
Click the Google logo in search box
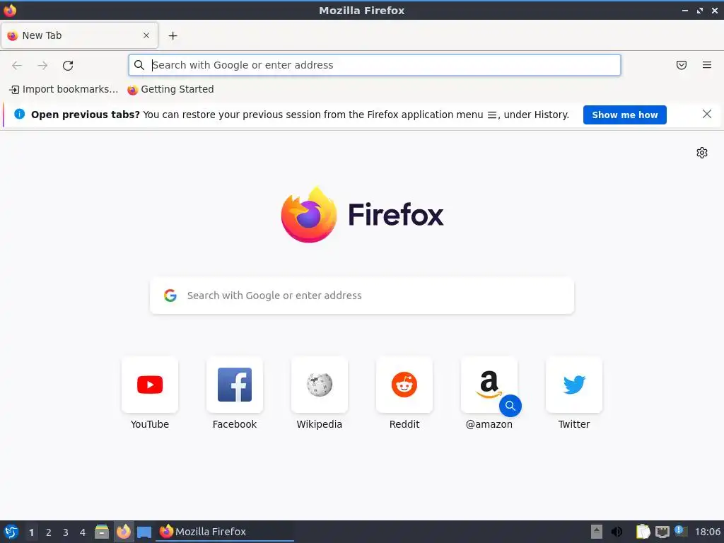170,296
